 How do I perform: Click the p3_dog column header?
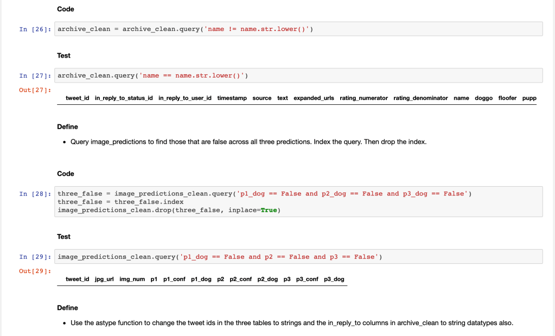(334, 280)
